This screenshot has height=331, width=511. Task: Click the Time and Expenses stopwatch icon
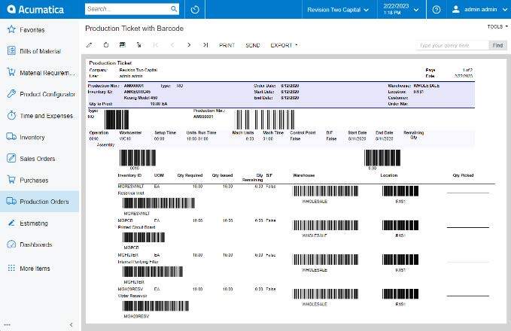click(11, 115)
